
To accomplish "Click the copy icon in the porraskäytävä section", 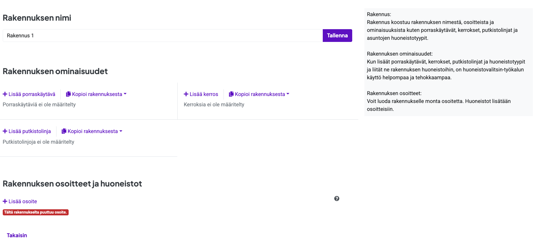I will click(x=68, y=94).
